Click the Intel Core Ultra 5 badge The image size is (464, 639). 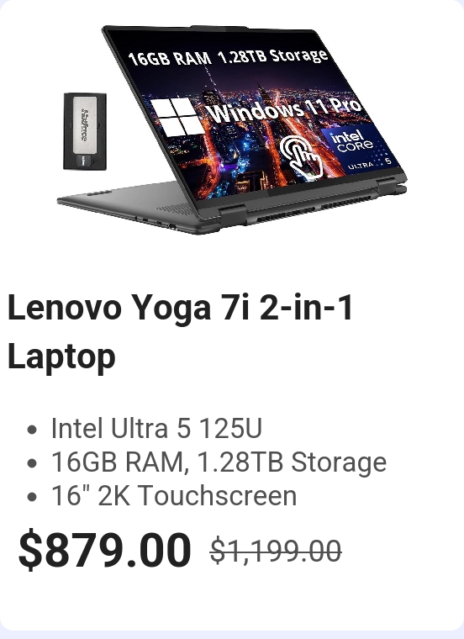(358, 149)
